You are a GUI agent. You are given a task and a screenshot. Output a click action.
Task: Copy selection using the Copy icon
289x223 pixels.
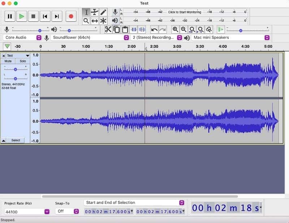[116, 30]
